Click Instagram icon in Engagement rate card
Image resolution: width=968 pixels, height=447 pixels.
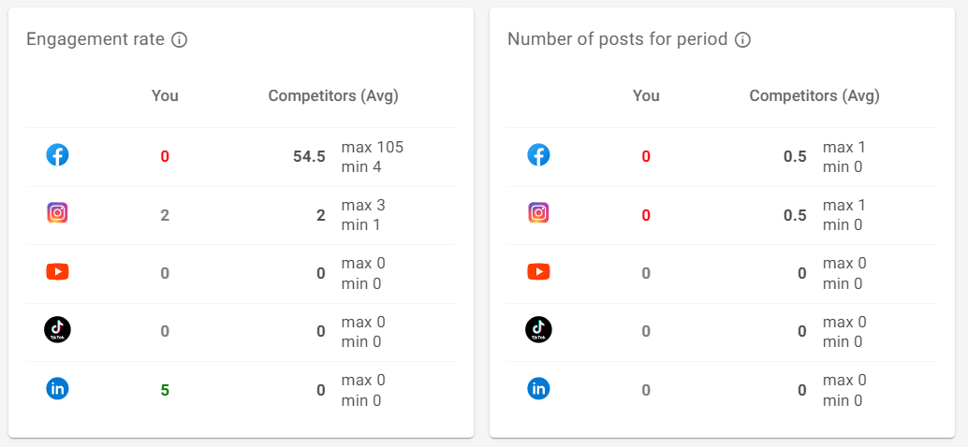[x=57, y=212]
